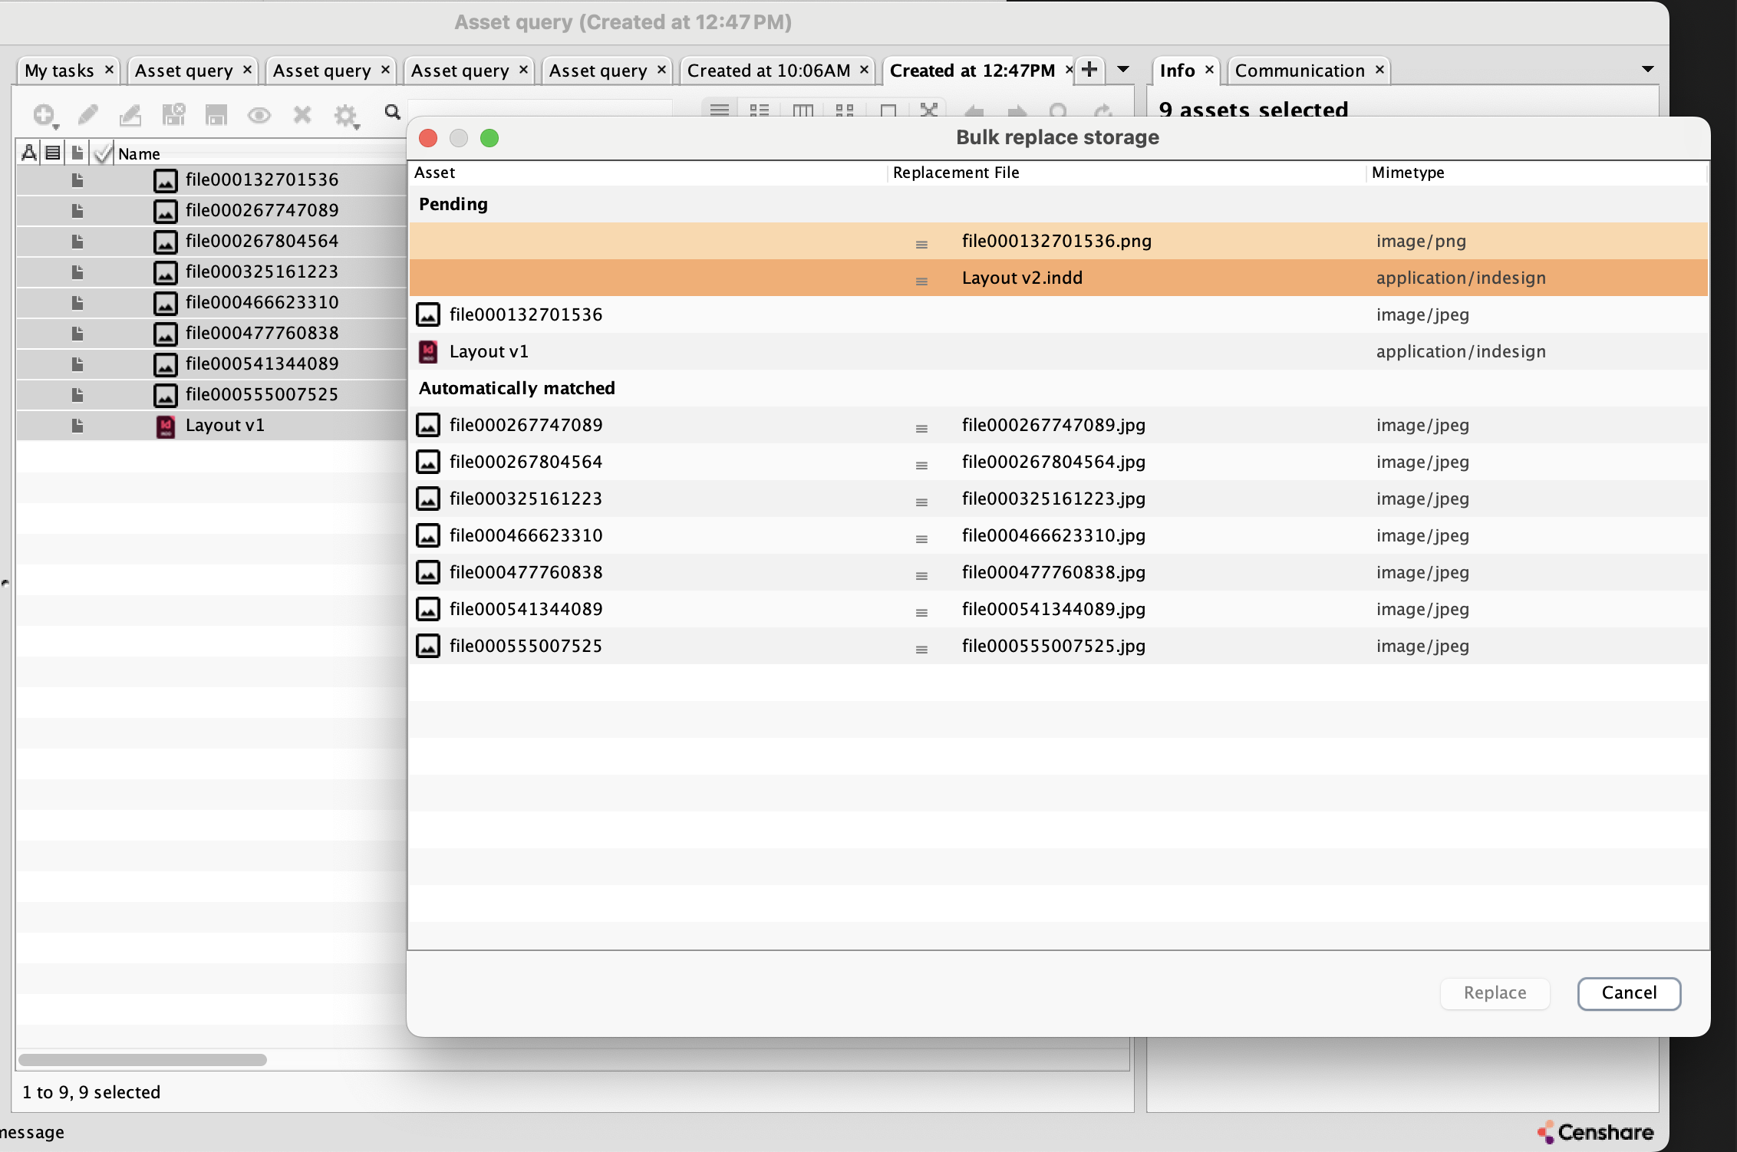1737x1152 pixels.
Task: Click the Replace button
Action: (1495, 993)
